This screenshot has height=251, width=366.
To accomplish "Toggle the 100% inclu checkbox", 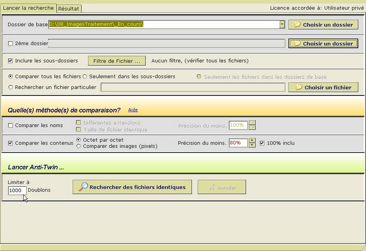I will coord(262,143).
